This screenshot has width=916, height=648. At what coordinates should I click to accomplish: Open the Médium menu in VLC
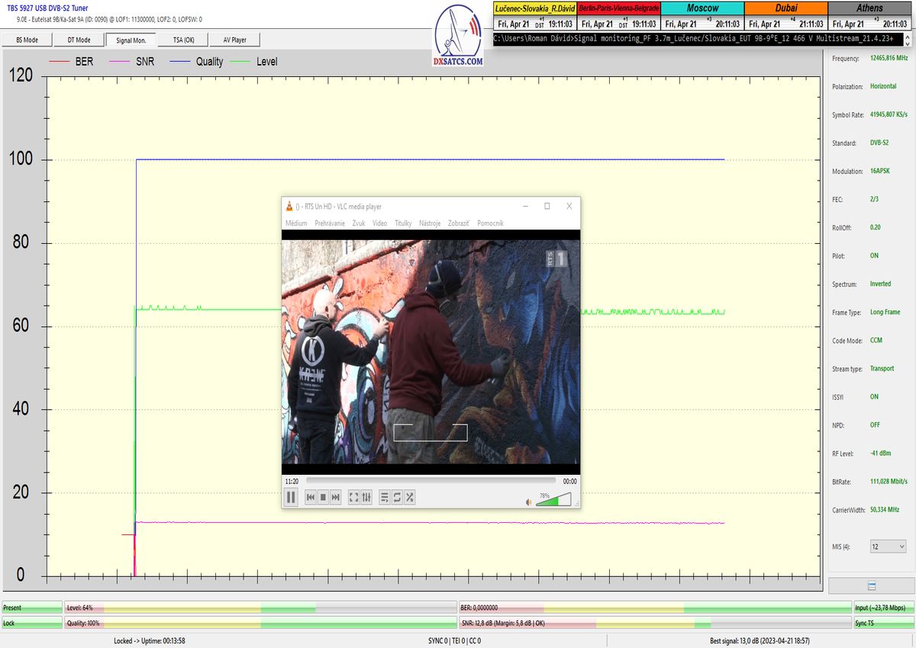pyautogui.click(x=296, y=223)
